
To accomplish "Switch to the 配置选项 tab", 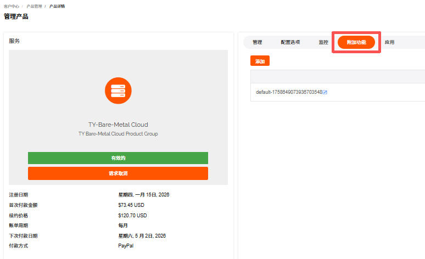I will (290, 42).
